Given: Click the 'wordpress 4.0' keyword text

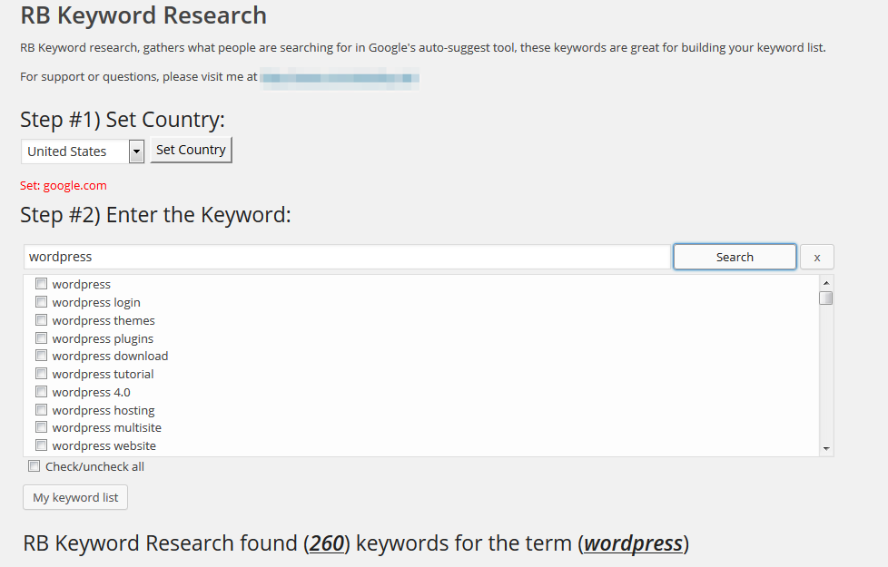Looking at the screenshot, I should (91, 392).
